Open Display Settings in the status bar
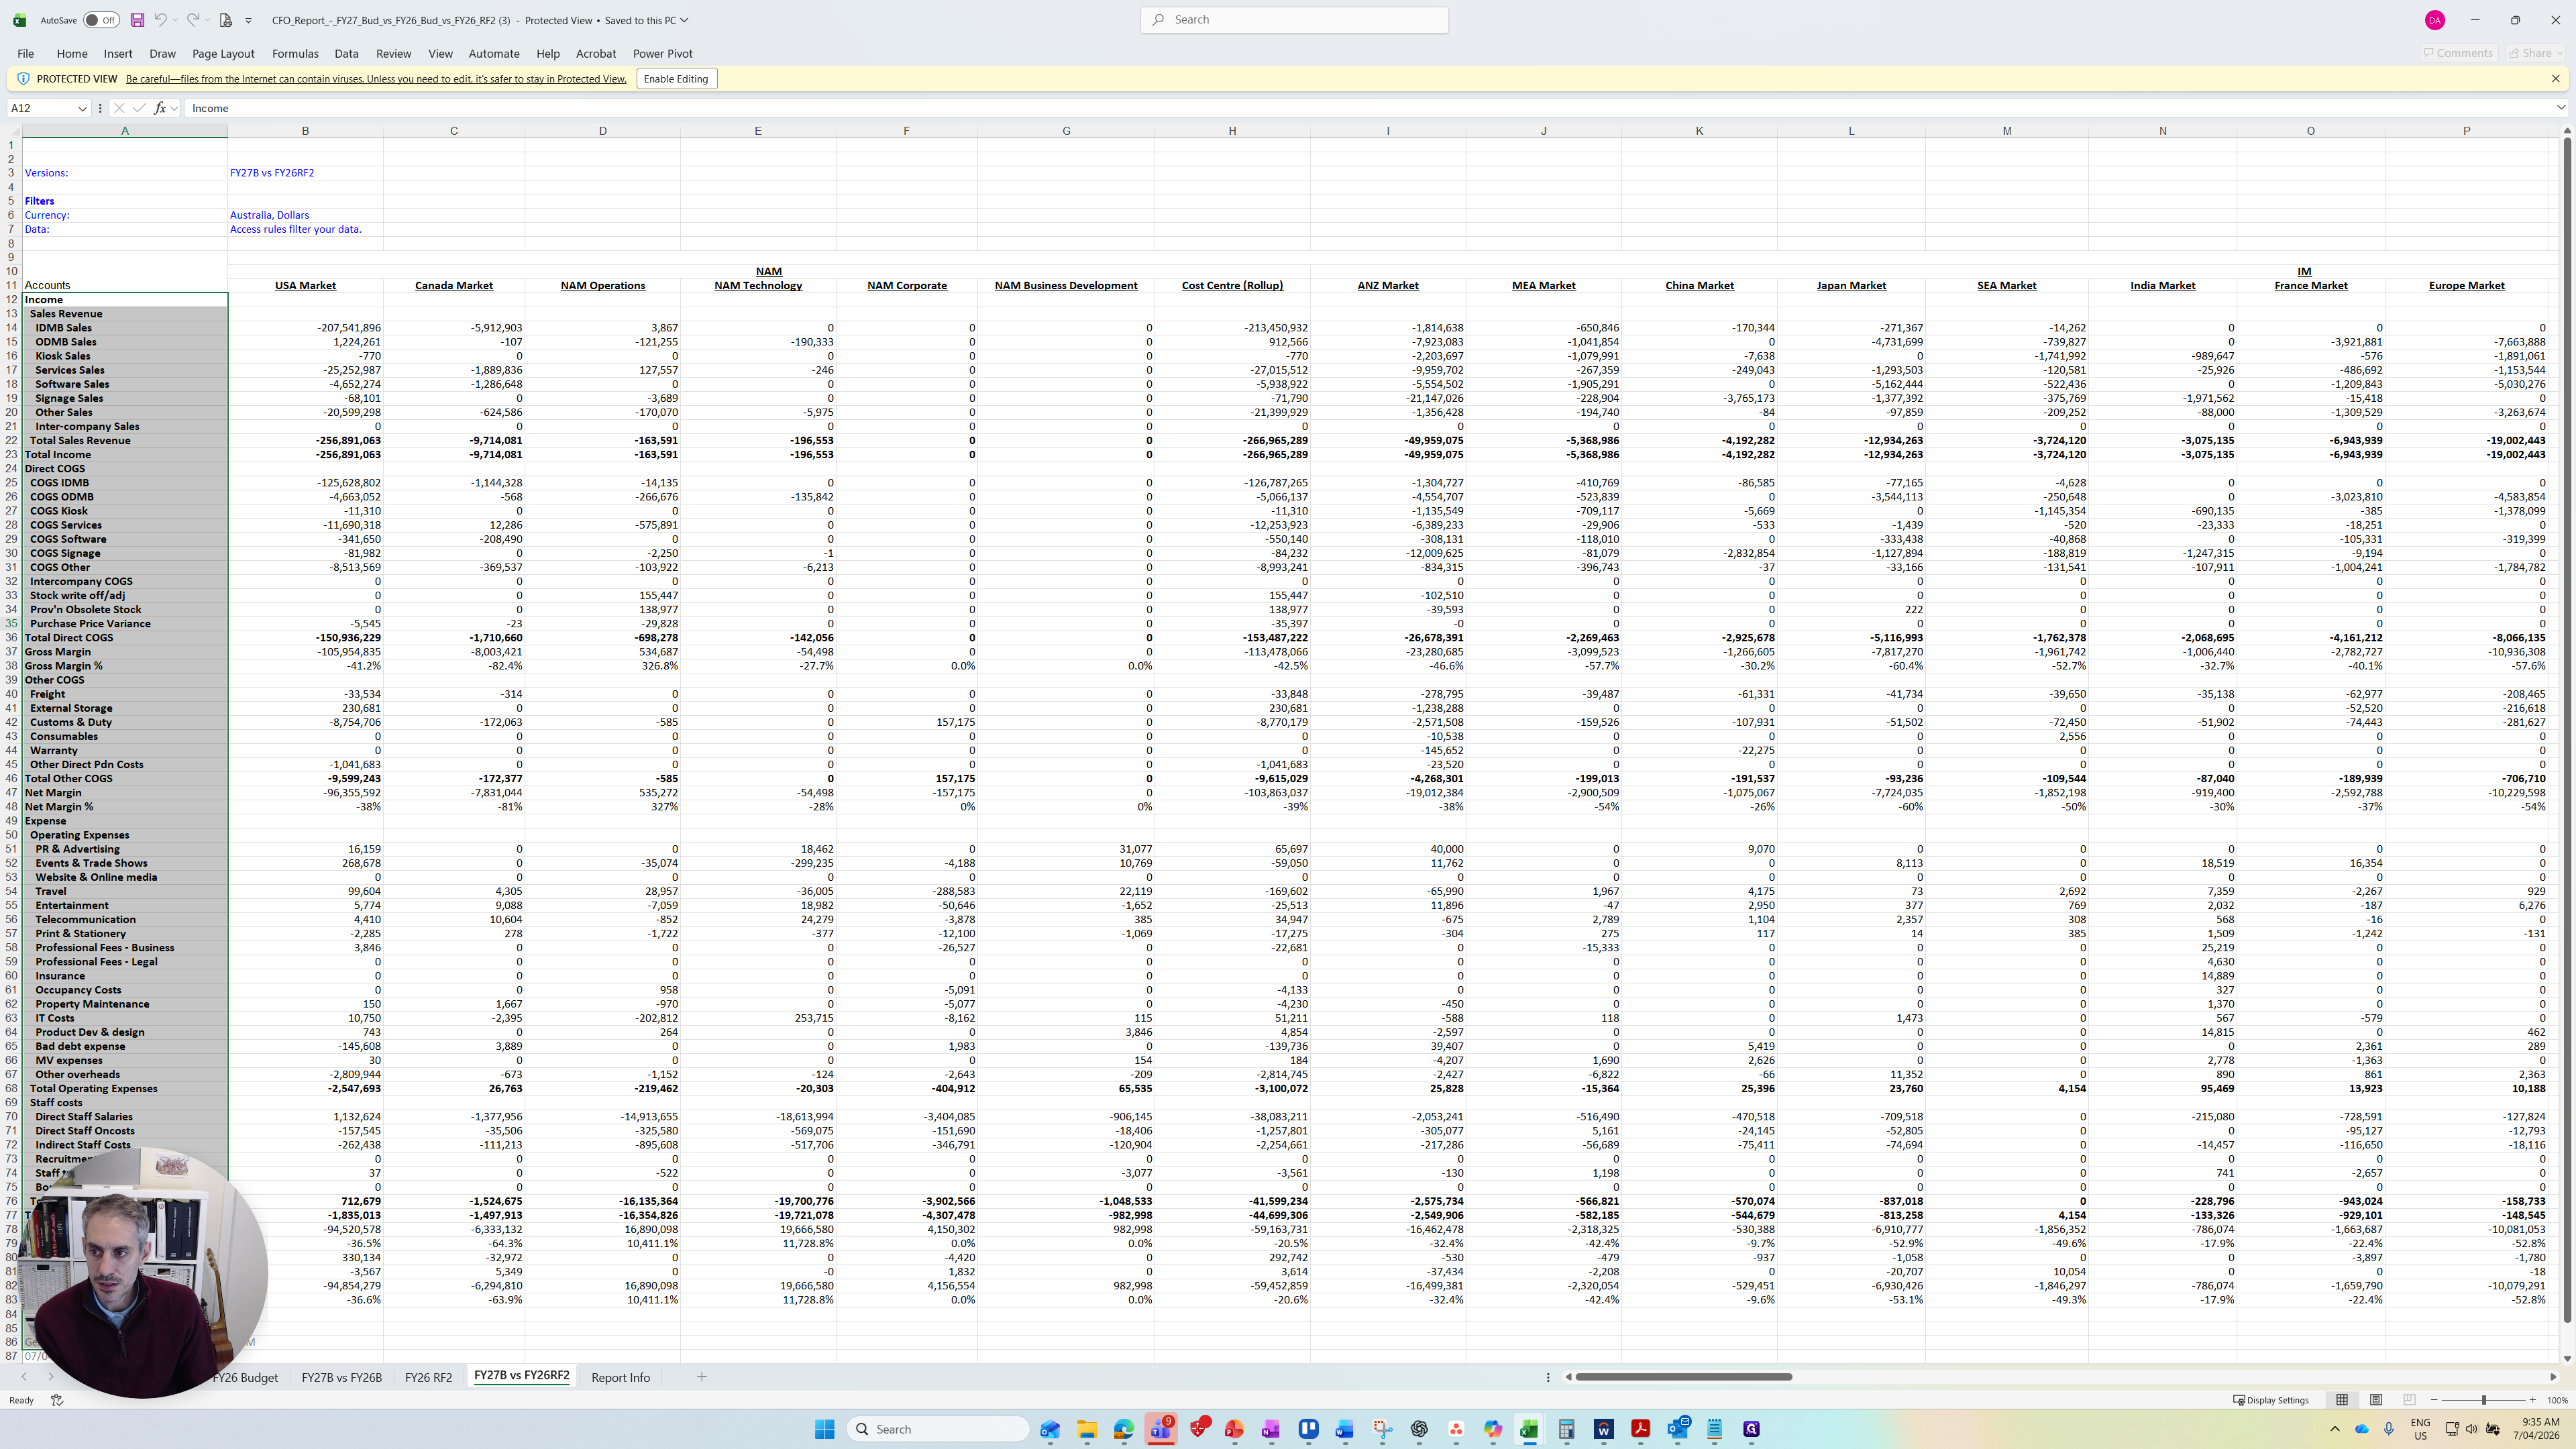The image size is (2576, 1449). point(2271,1400)
